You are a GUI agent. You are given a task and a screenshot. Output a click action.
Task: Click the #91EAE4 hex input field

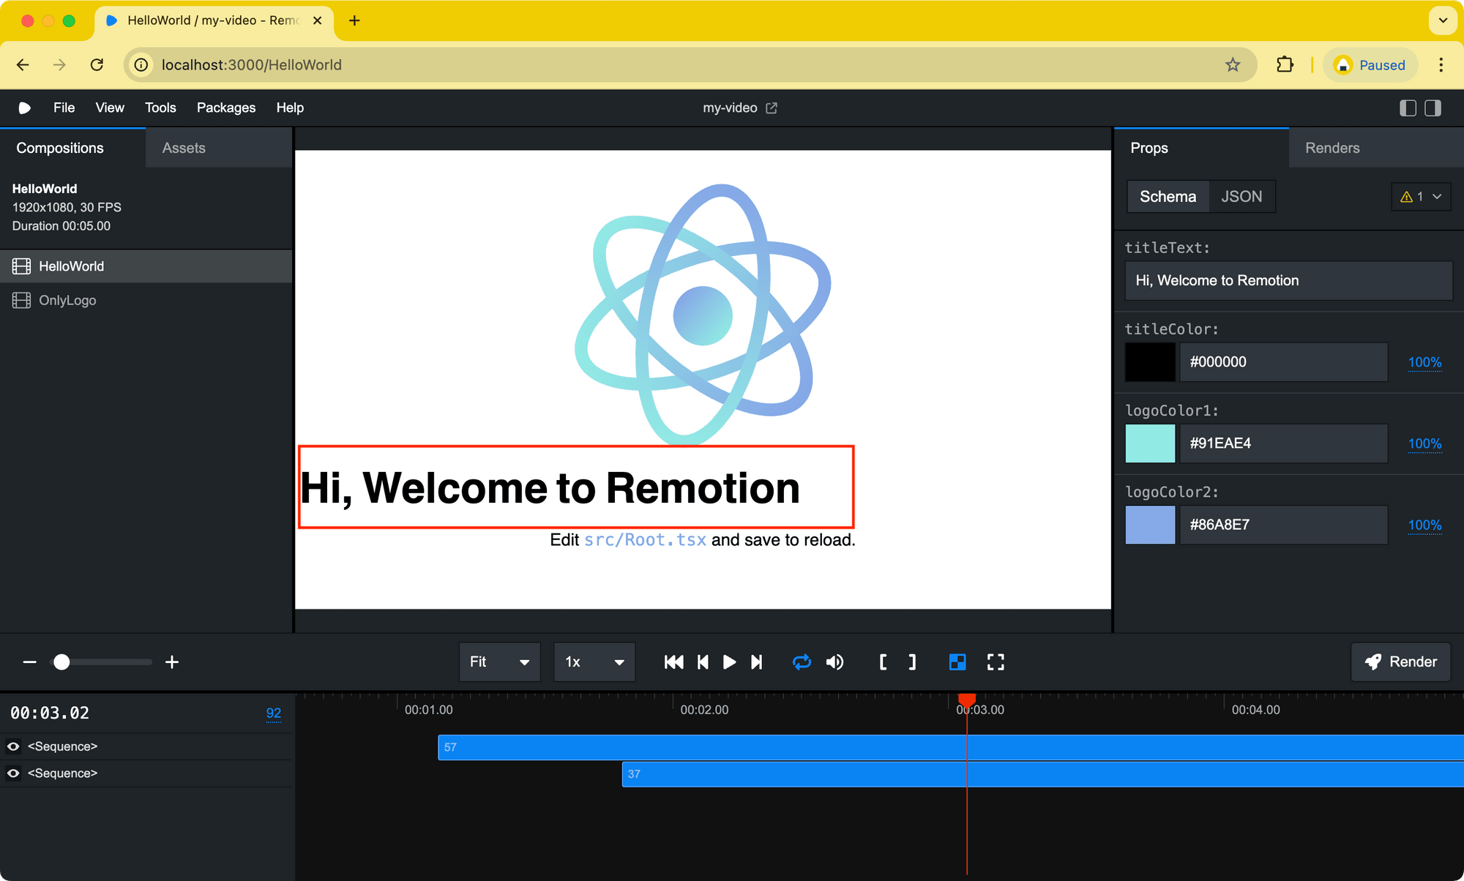[1283, 443]
